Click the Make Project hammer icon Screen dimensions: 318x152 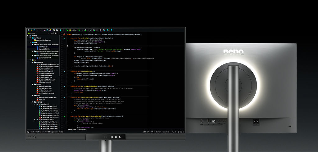[x=66, y=30]
